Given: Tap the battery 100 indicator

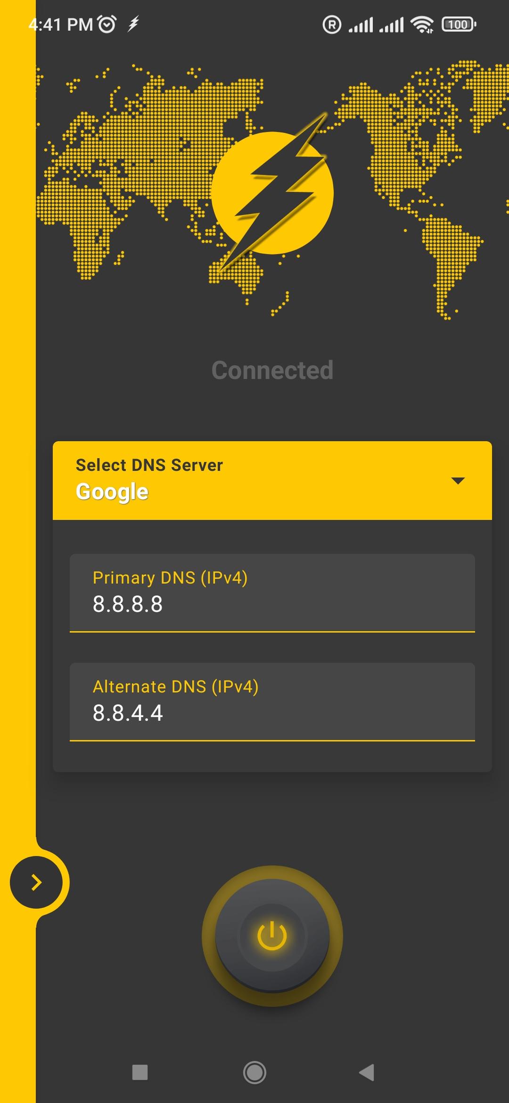Looking at the screenshot, I should [x=459, y=25].
